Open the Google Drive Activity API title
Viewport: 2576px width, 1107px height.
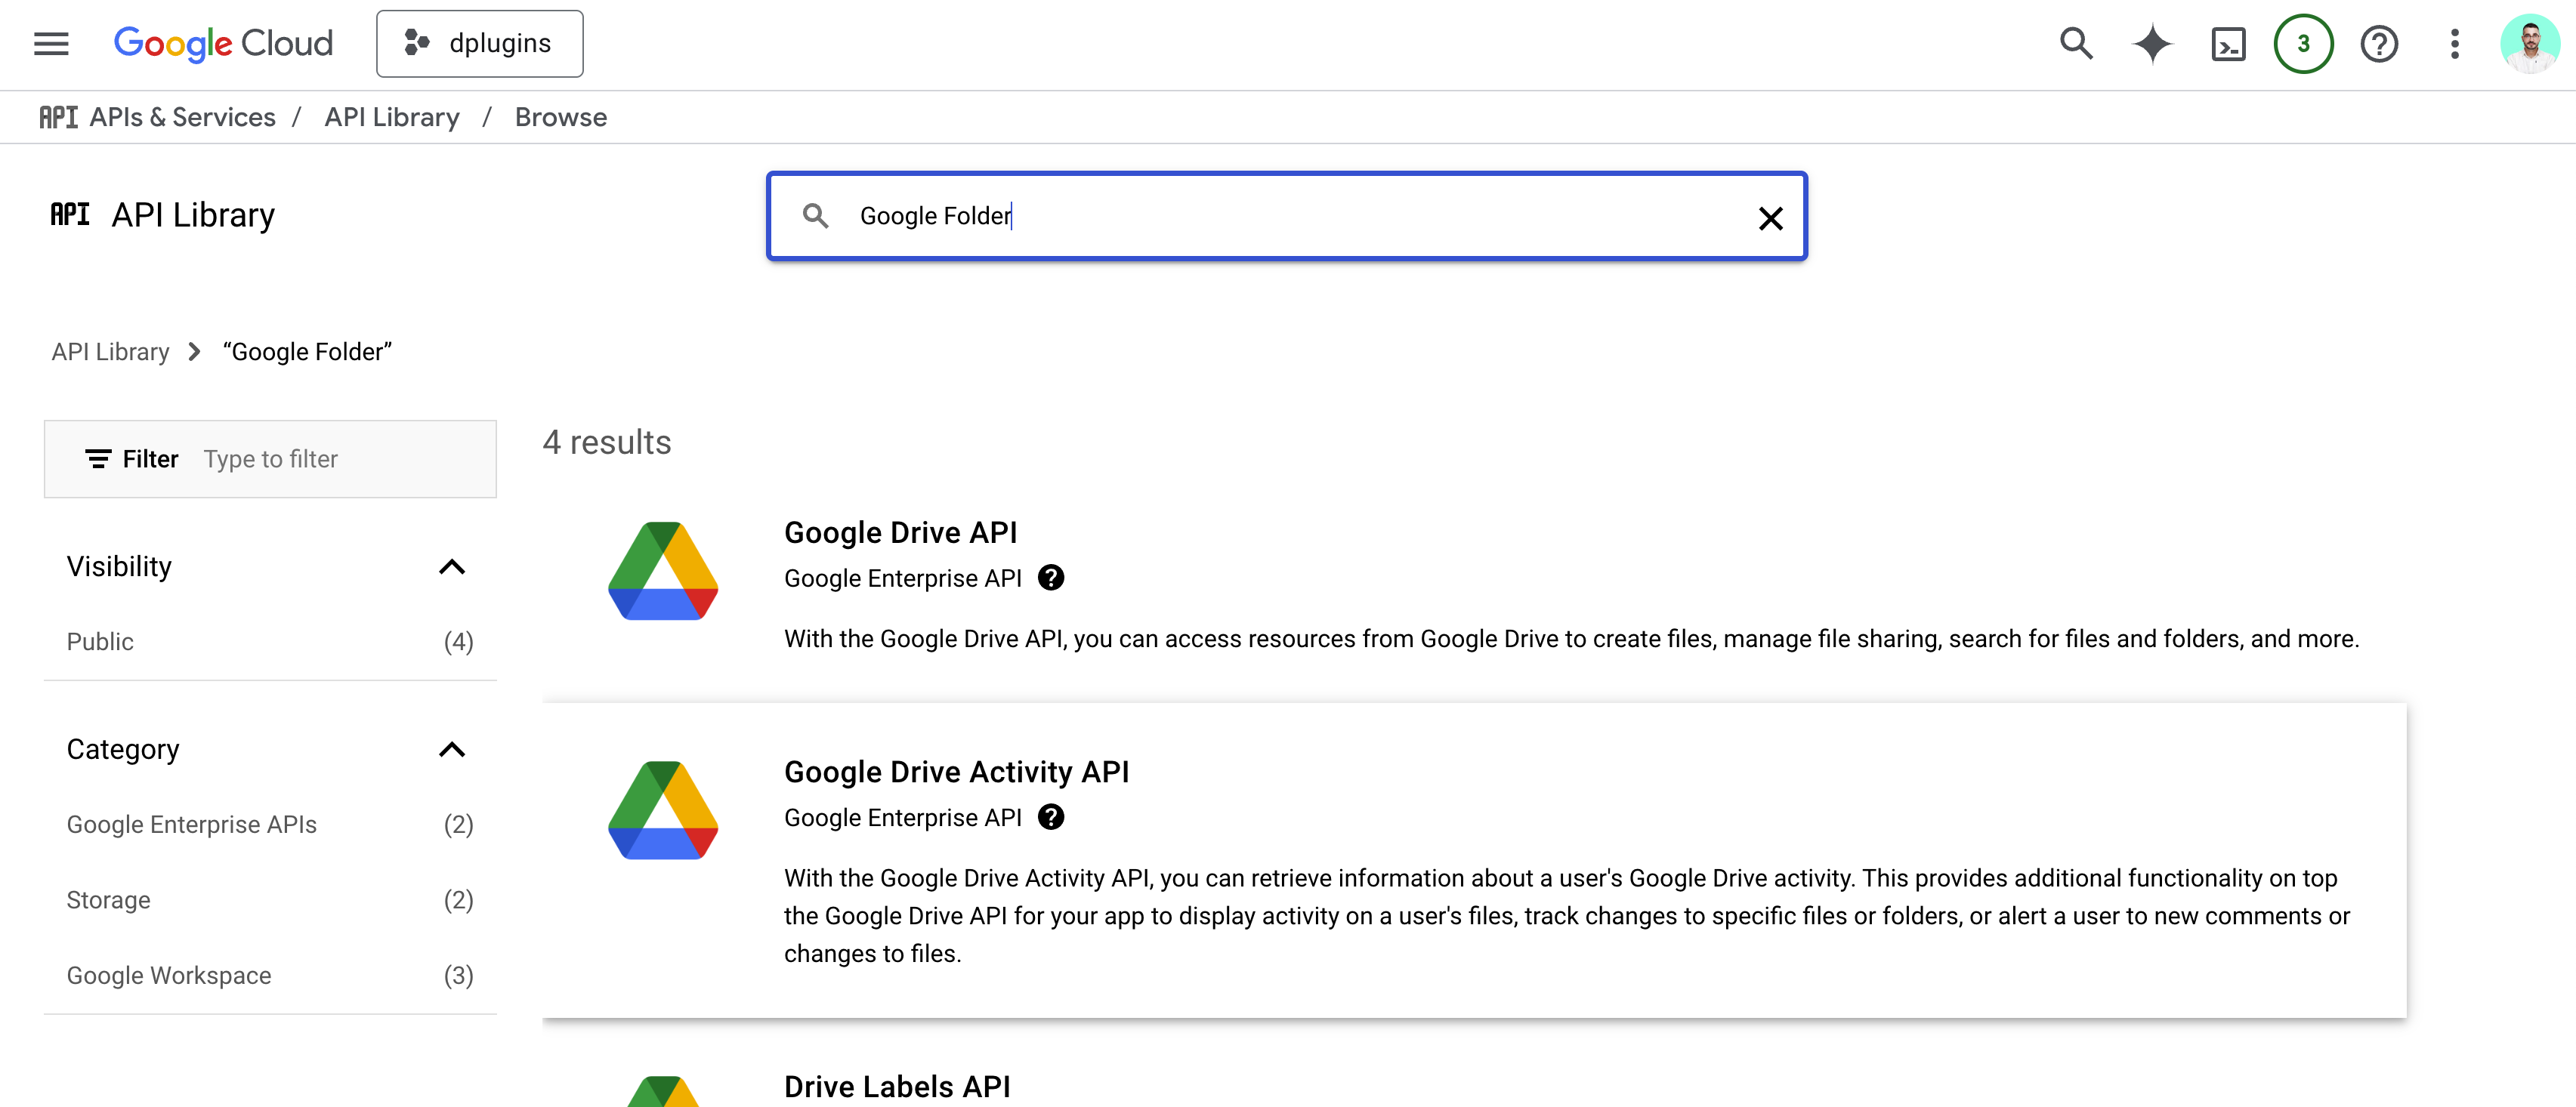956,772
